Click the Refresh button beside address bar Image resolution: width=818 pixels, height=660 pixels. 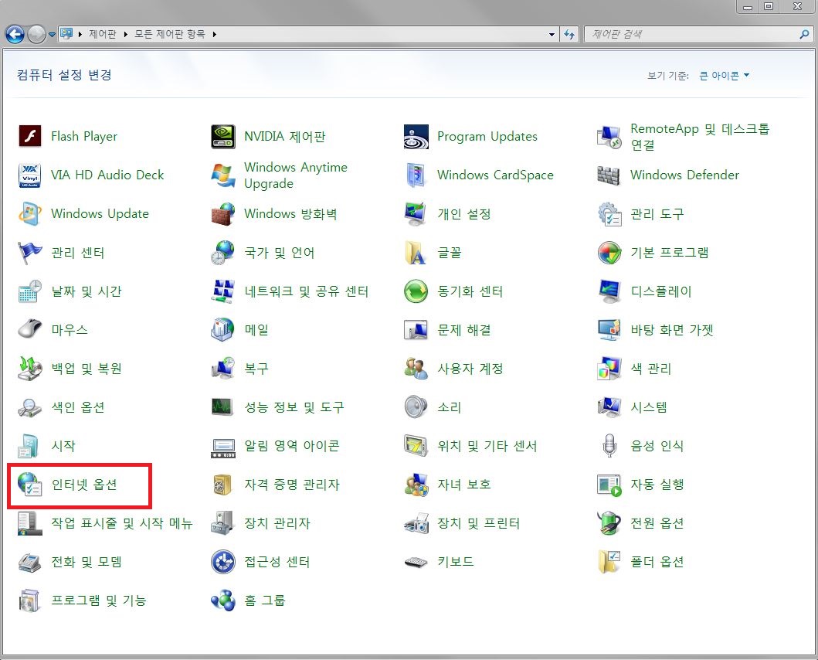[569, 35]
